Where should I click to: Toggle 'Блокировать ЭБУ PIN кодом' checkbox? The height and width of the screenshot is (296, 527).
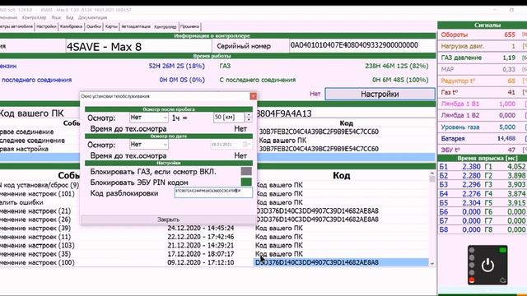[x=246, y=182]
